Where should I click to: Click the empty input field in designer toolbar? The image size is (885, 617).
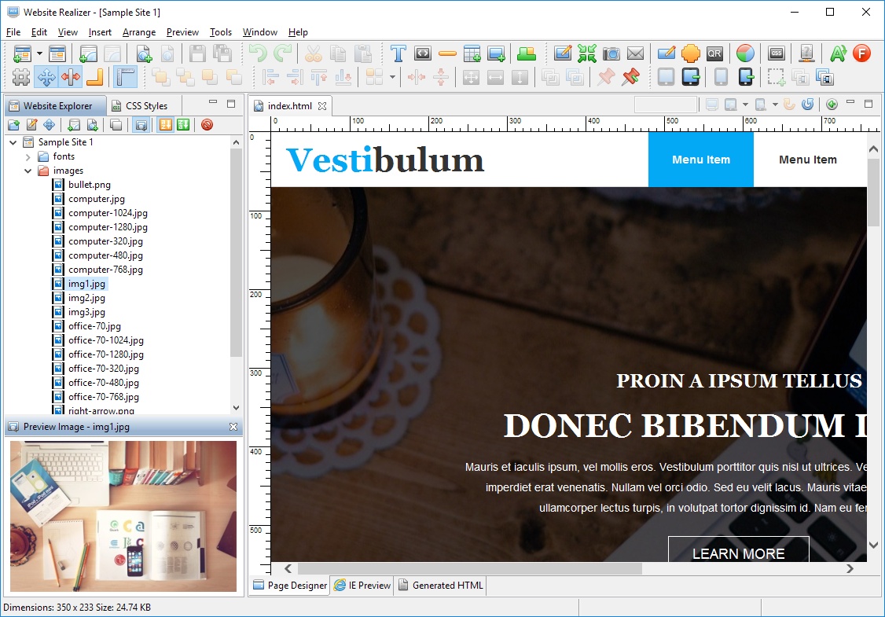coord(666,105)
